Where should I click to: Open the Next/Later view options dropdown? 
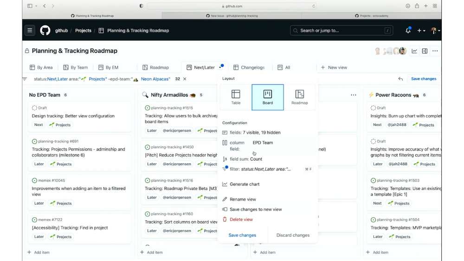pos(220,67)
